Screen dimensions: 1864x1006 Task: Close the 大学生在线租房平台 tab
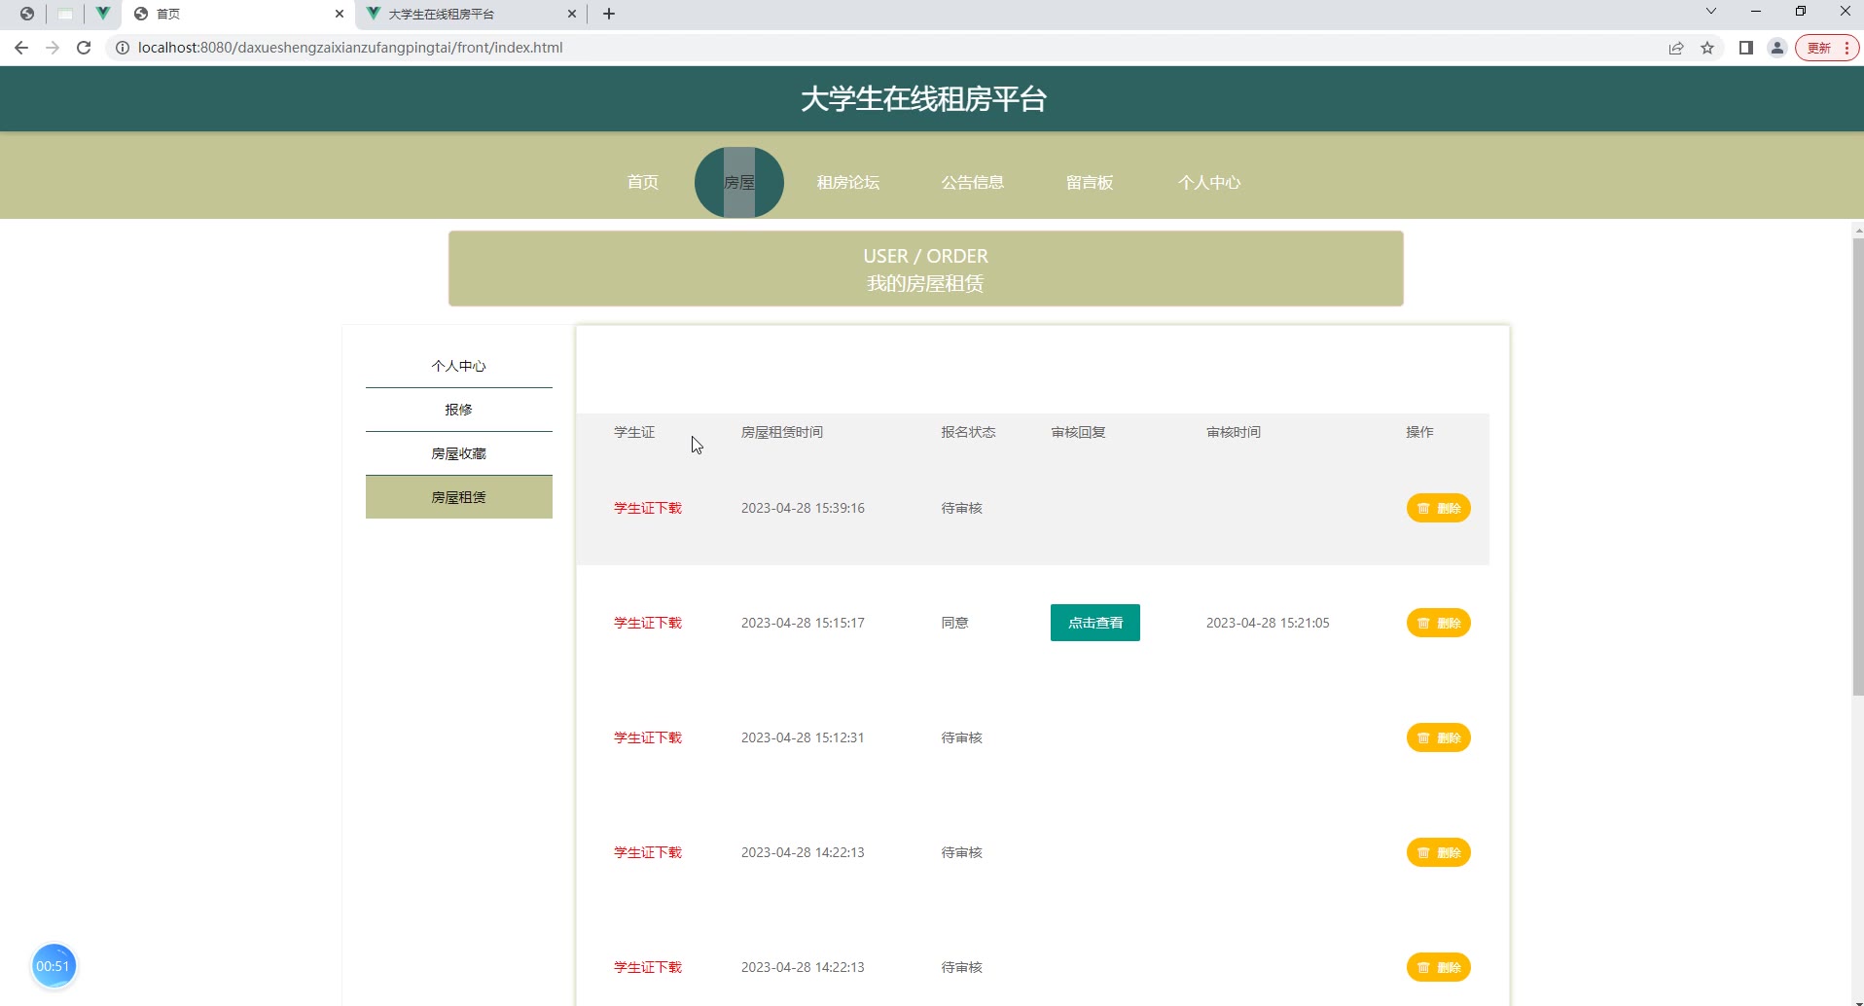tap(572, 14)
